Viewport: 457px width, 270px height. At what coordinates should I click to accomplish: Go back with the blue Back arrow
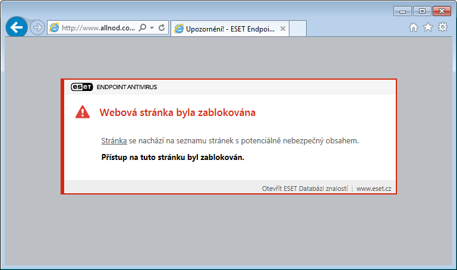(x=17, y=27)
